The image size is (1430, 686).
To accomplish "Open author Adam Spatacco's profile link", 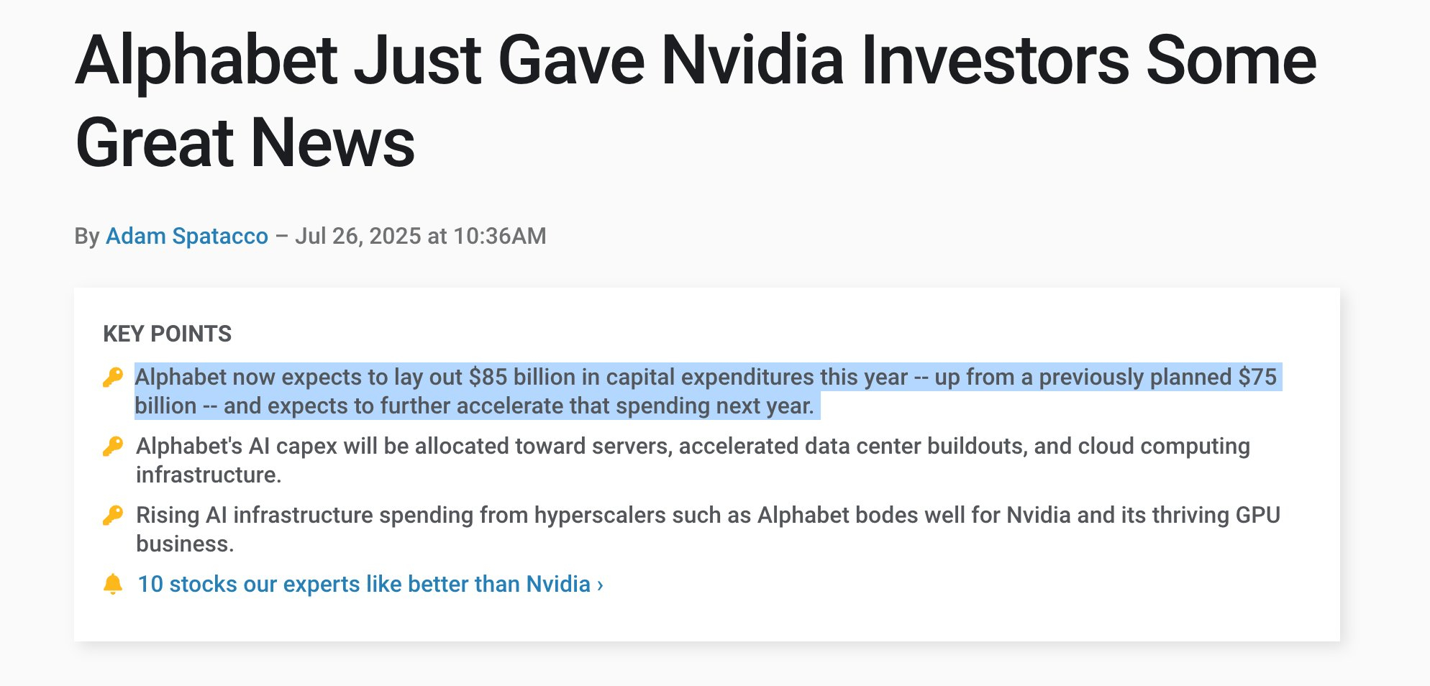I will [x=187, y=236].
